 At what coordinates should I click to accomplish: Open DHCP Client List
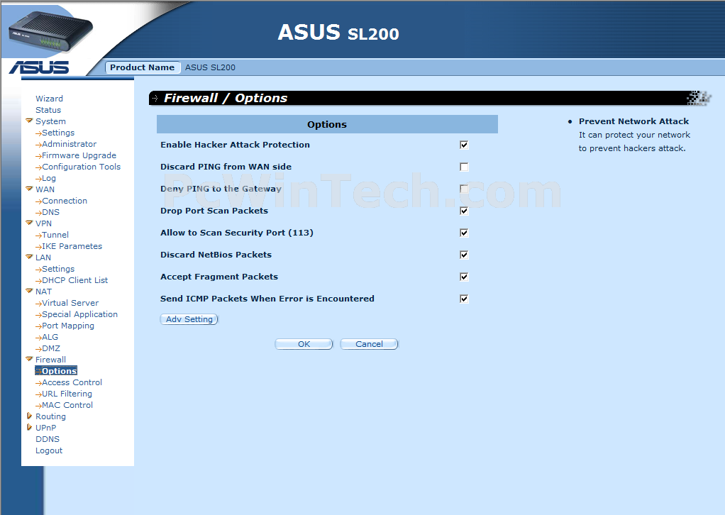click(75, 280)
